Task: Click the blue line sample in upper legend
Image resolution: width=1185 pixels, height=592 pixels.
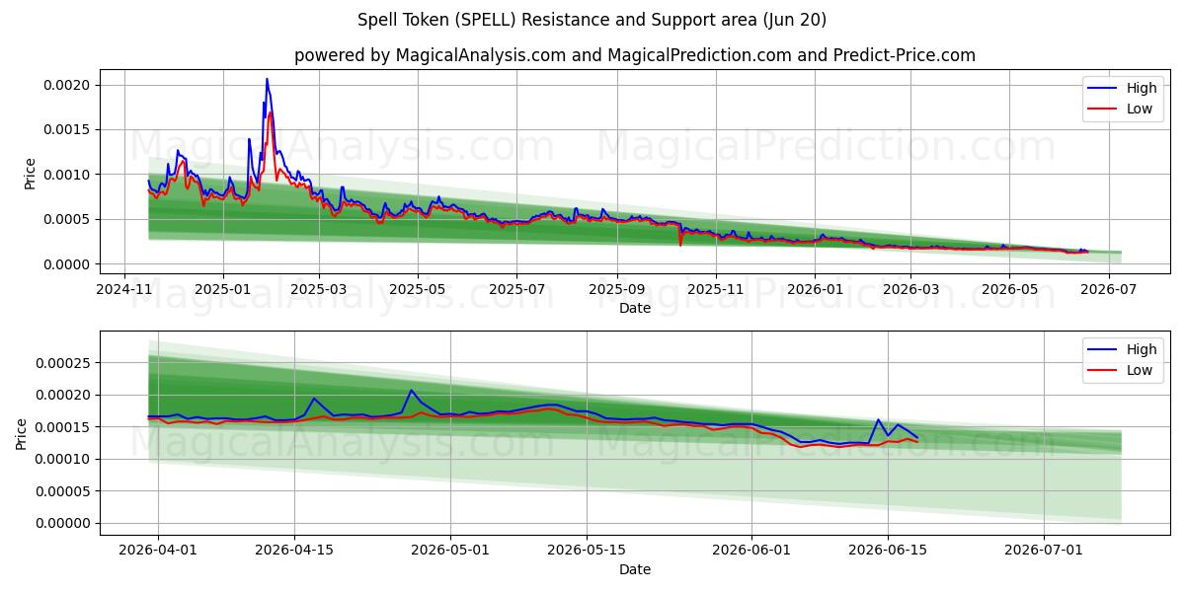Action: pos(1103,89)
